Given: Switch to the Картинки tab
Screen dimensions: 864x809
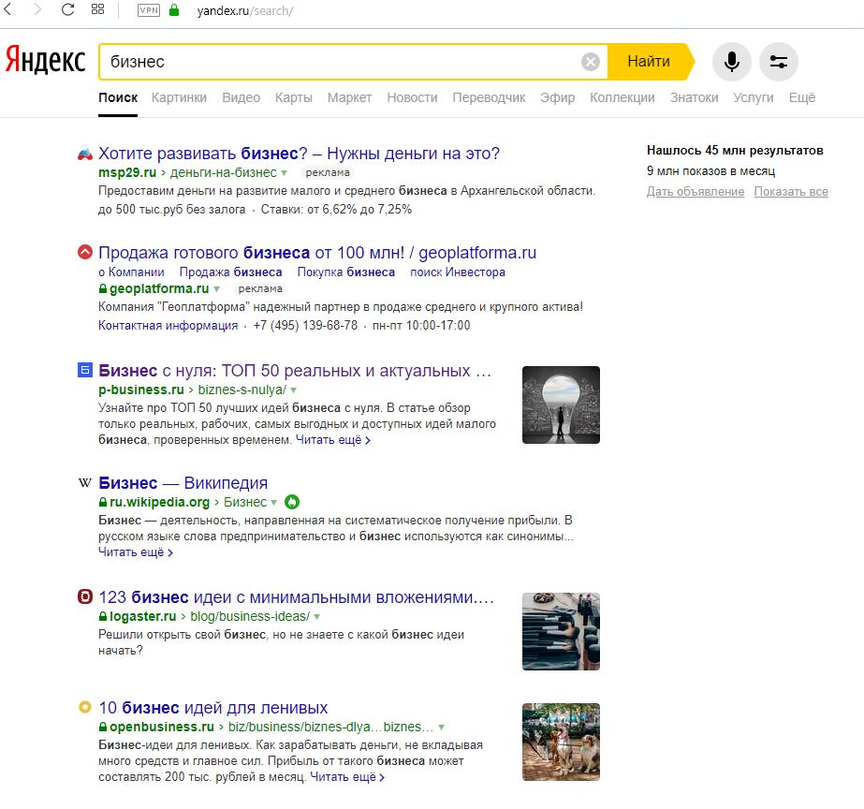Looking at the screenshot, I should click(x=179, y=97).
